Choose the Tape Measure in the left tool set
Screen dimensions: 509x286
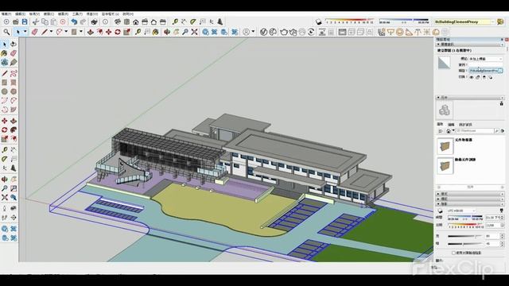5,150
